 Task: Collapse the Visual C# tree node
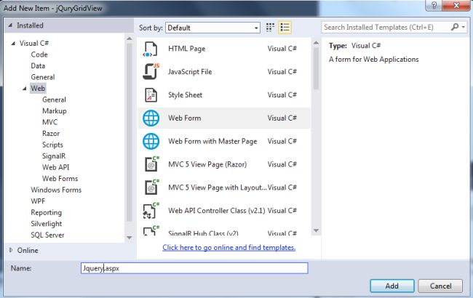(x=13, y=44)
